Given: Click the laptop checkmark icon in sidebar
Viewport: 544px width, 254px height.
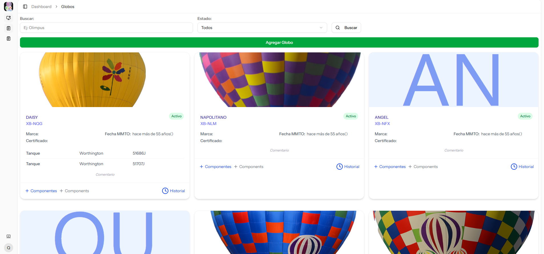Looking at the screenshot, I should 9,236.
